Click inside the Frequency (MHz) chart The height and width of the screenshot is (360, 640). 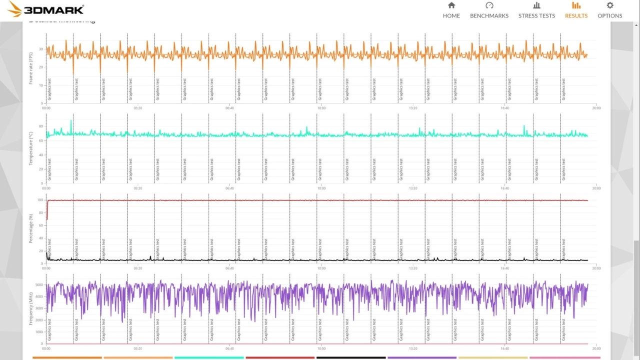click(320, 310)
